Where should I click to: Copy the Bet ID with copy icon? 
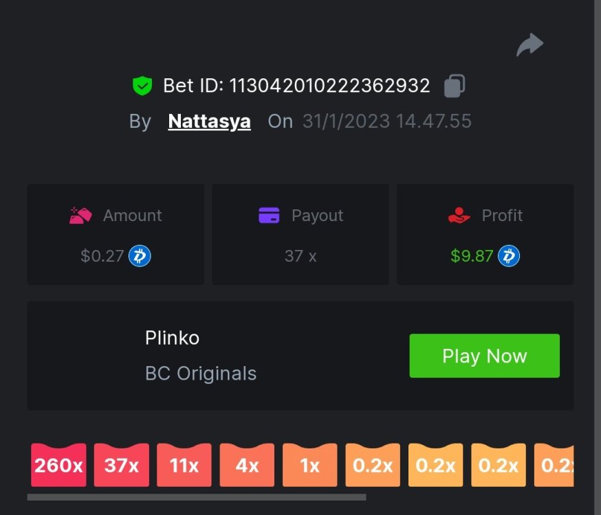454,86
